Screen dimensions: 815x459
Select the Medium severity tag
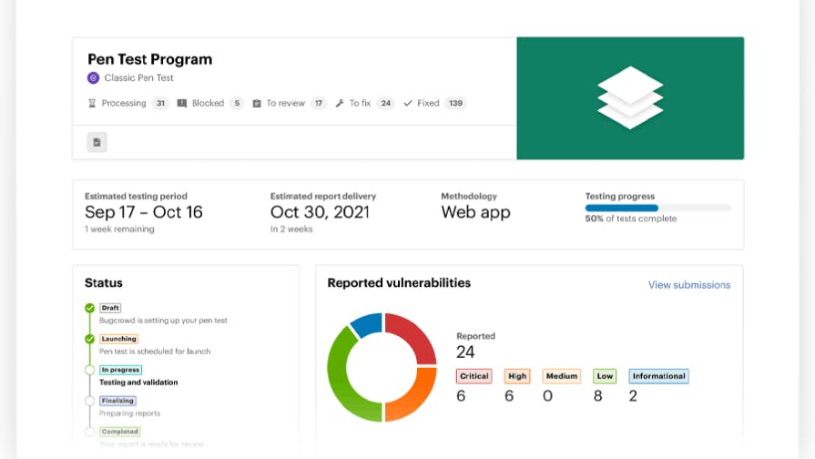562,376
